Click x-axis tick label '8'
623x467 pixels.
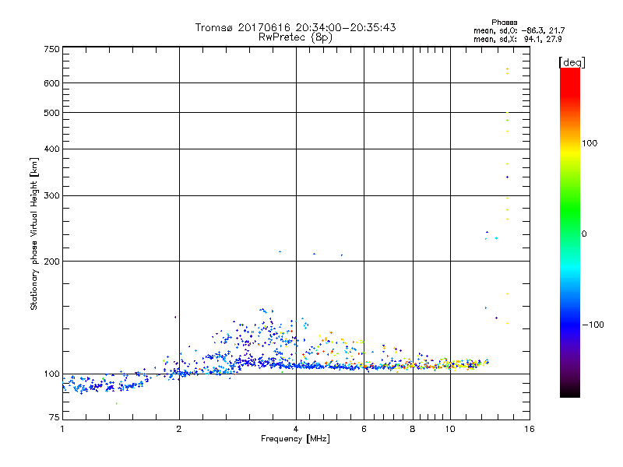(413, 429)
